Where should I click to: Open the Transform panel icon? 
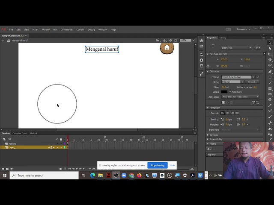pos(201,66)
